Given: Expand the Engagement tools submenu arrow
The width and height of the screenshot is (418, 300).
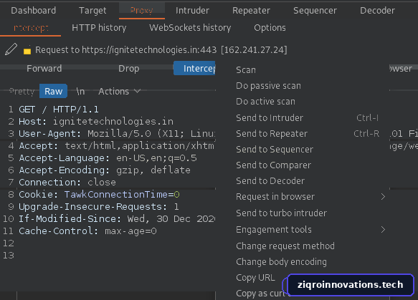Looking at the screenshot, I should 383,229.
